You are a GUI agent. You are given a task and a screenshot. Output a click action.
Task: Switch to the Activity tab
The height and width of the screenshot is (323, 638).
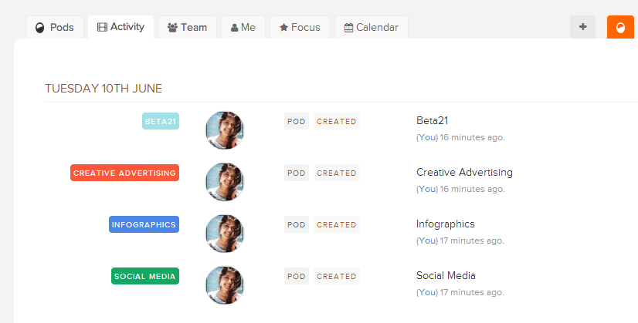pos(120,27)
